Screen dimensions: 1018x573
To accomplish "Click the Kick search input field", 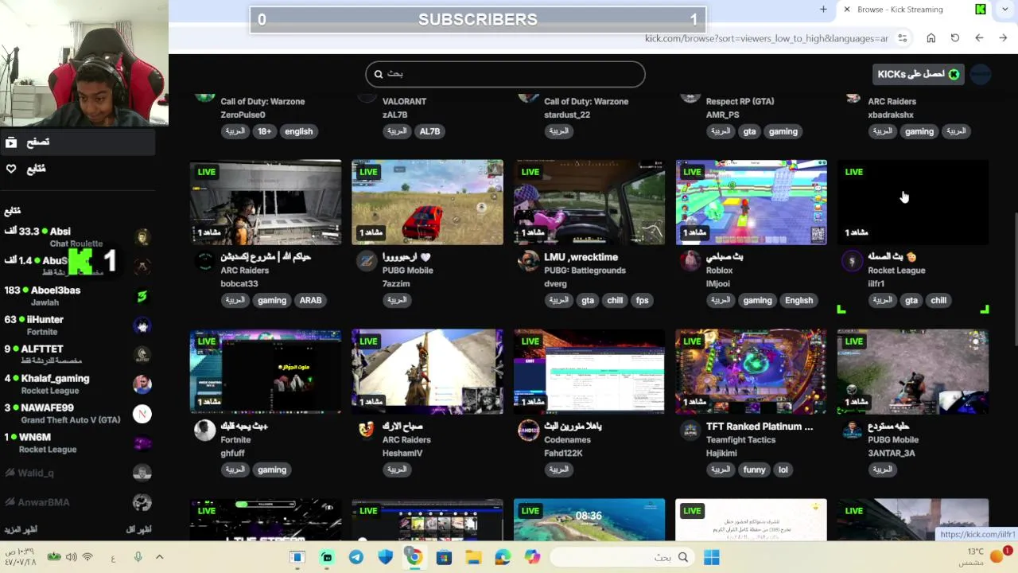I will pos(505,74).
